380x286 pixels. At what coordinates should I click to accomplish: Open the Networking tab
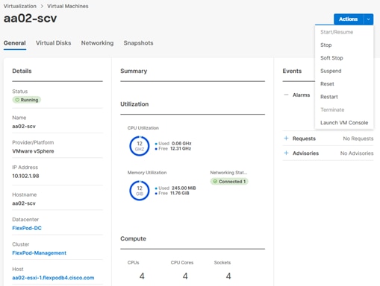97,43
